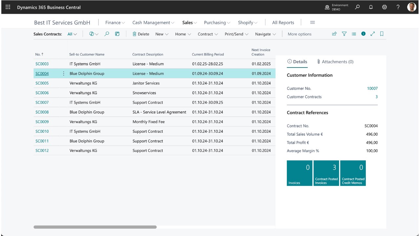Search the list with magnifier icon
The image size is (420, 236).
[x=107, y=34]
